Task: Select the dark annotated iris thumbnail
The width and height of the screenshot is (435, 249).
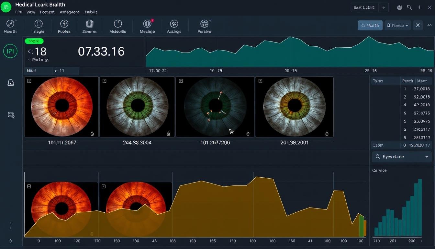Action: [215, 107]
